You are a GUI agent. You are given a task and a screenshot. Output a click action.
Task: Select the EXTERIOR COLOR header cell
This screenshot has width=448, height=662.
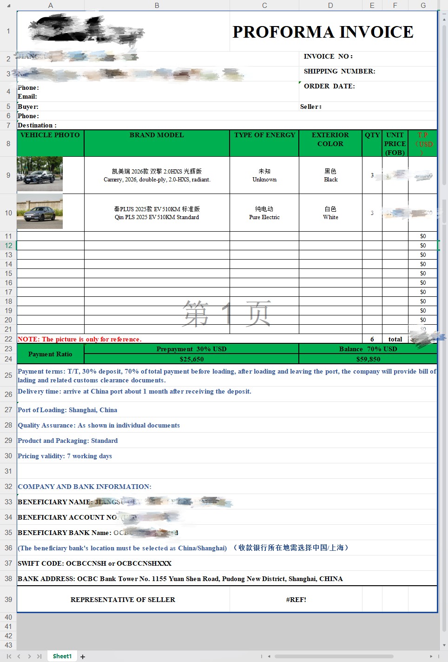[330, 143]
